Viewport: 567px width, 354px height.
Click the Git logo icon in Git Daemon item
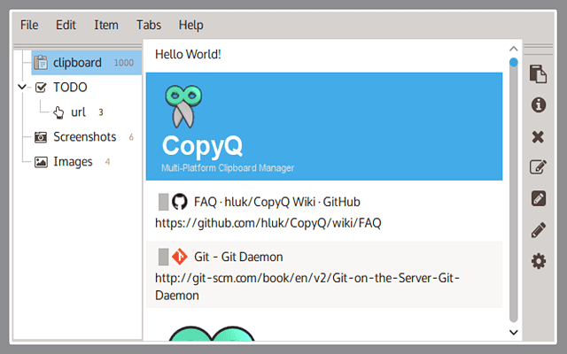coord(180,258)
